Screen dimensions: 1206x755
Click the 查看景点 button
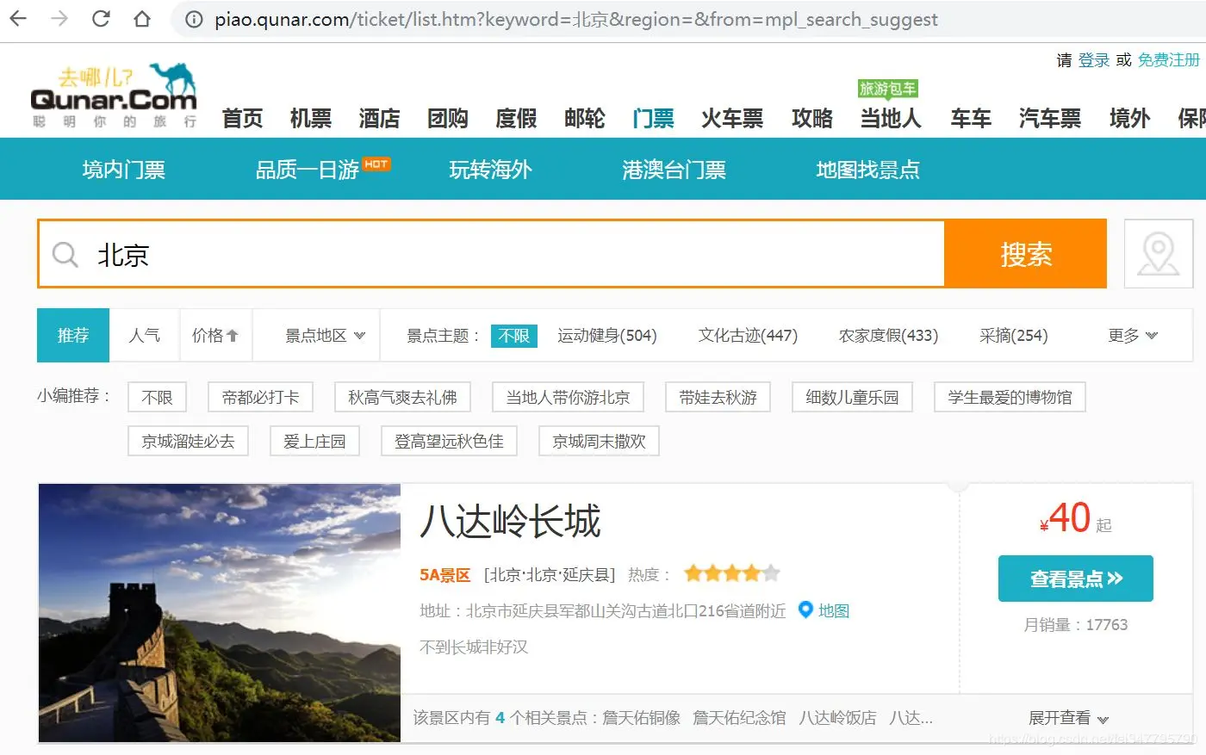[x=1075, y=579]
